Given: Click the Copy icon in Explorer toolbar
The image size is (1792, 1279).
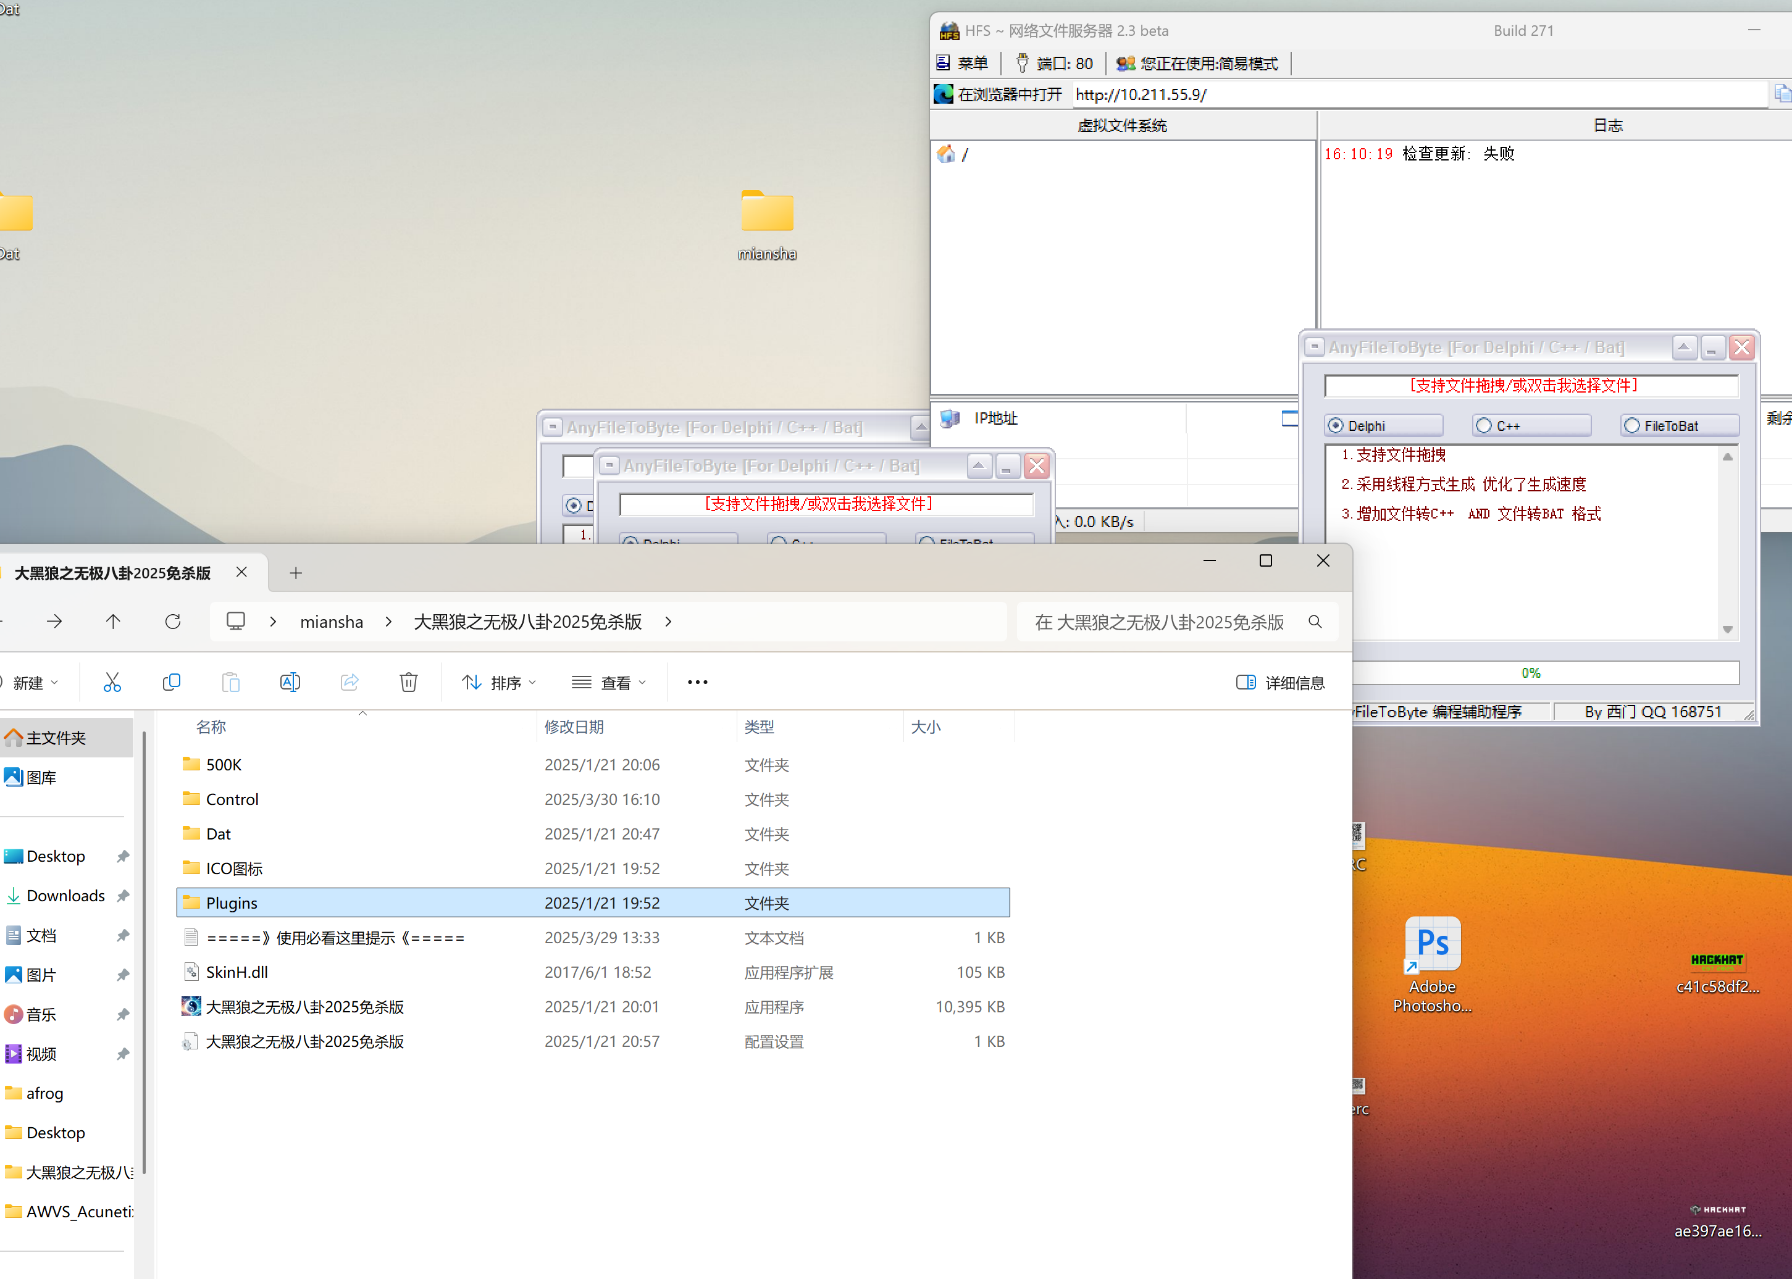Looking at the screenshot, I should [171, 682].
